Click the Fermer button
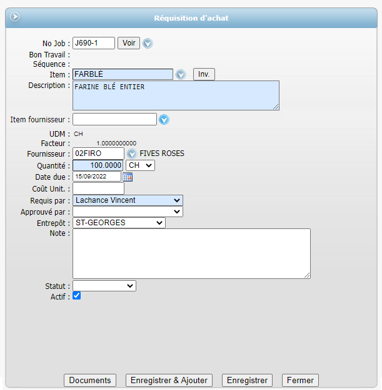 pyautogui.click(x=300, y=380)
